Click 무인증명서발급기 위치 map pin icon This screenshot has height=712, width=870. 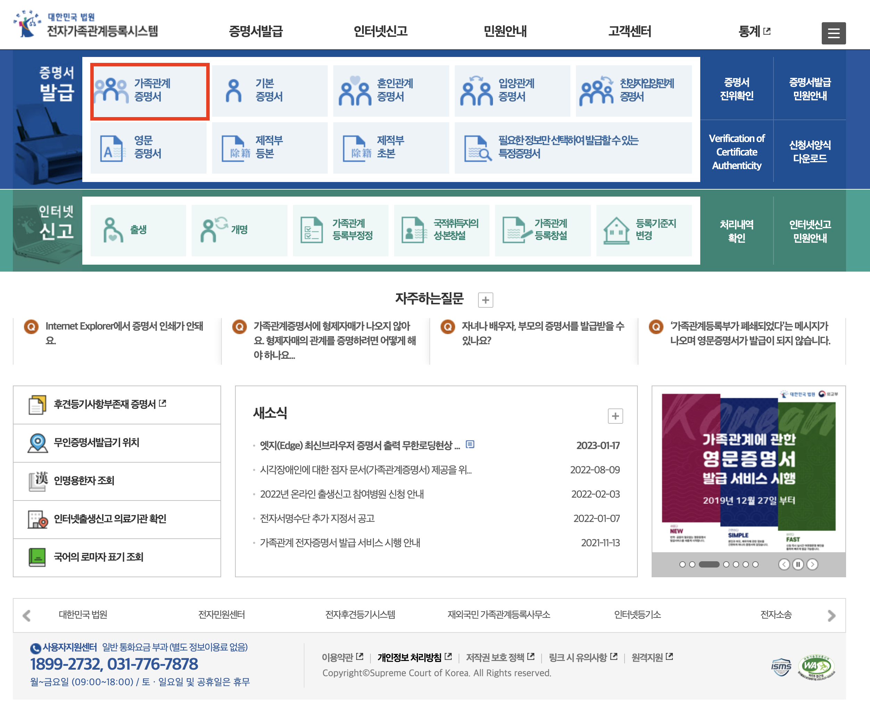pos(37,443)
